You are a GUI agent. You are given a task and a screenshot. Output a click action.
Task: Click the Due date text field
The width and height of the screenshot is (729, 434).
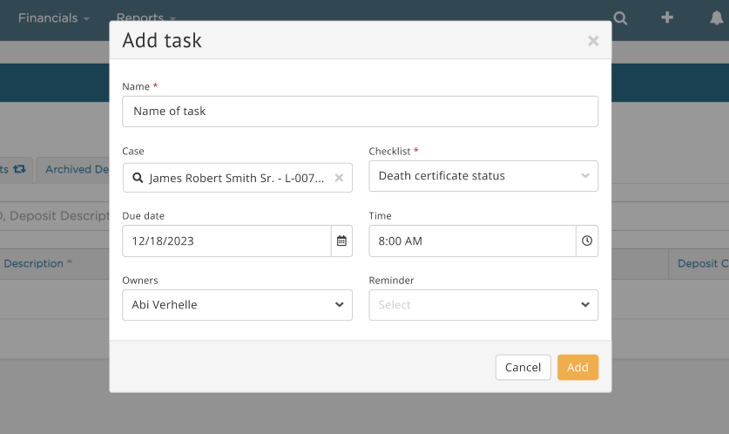(x=226, y=241)
